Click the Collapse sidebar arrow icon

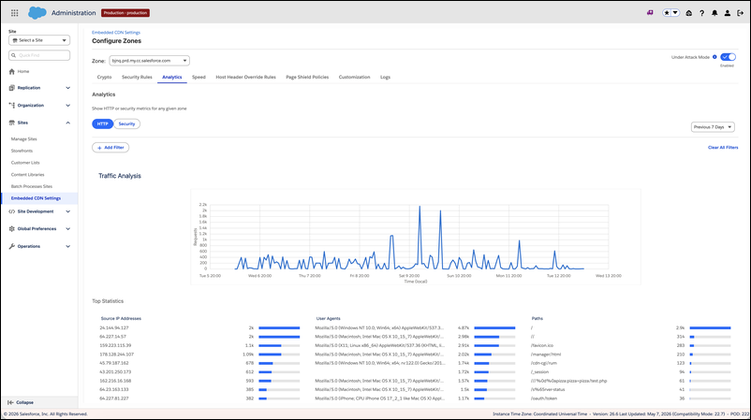coord(10,402)
